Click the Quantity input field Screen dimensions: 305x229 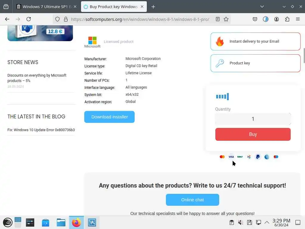253,119
